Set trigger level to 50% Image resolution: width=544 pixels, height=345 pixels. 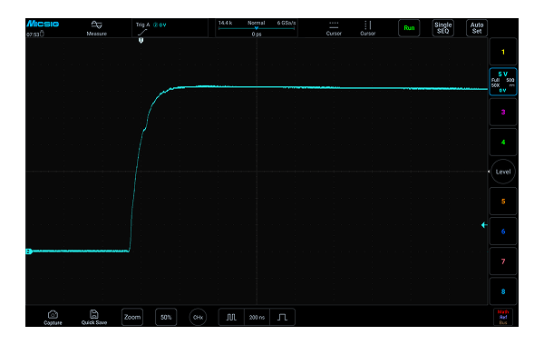coord(166,317)
